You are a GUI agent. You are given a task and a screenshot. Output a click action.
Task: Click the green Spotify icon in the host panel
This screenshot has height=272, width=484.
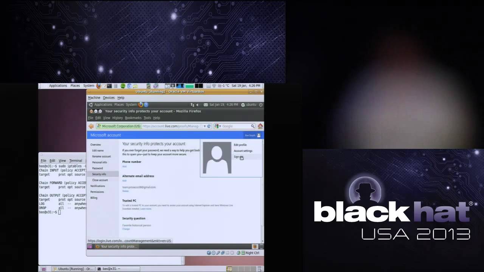[123, 86]
